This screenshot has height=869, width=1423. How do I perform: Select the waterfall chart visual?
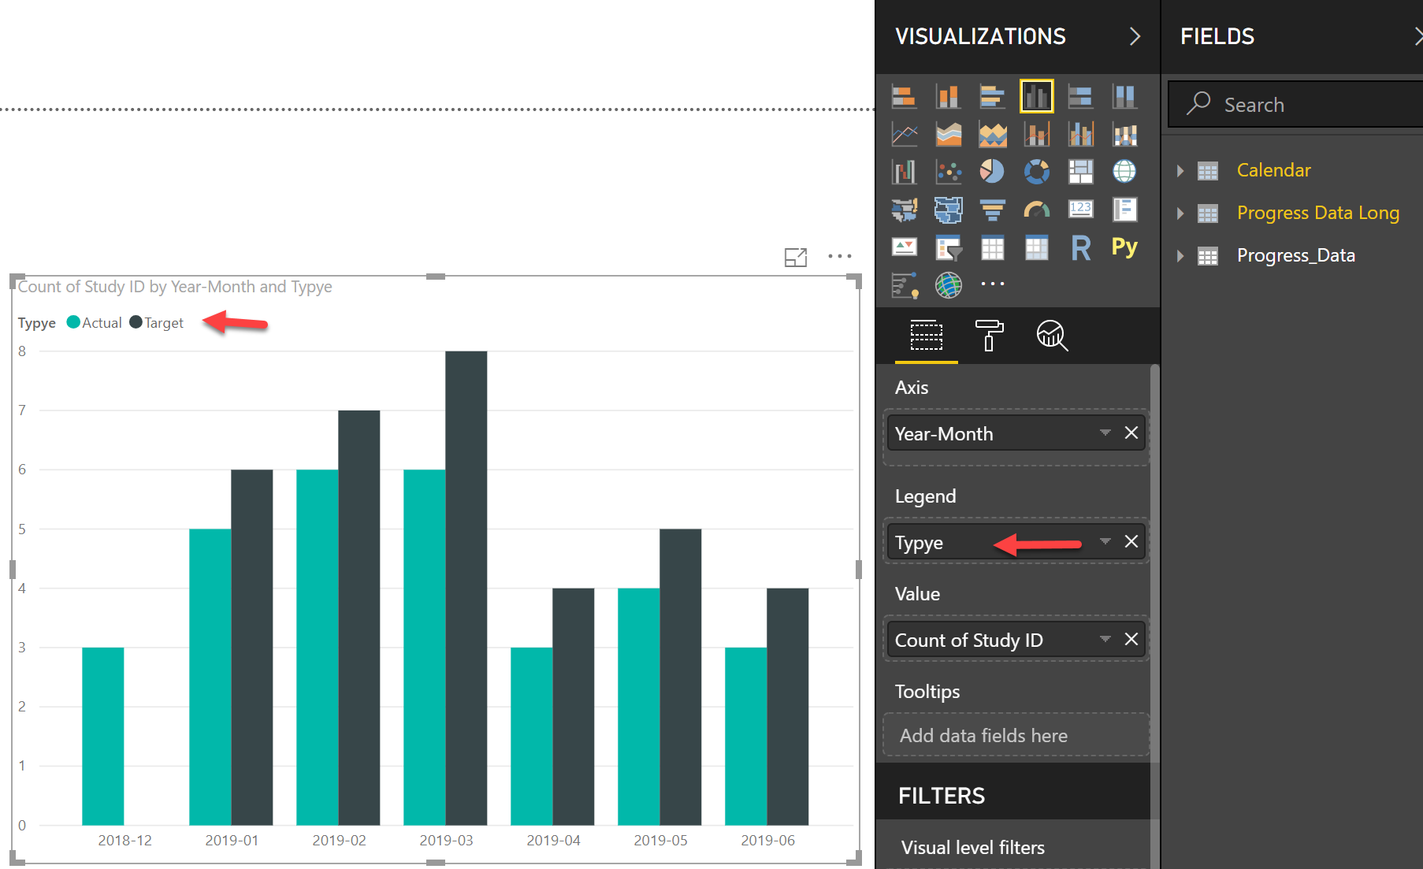(904, 172)
